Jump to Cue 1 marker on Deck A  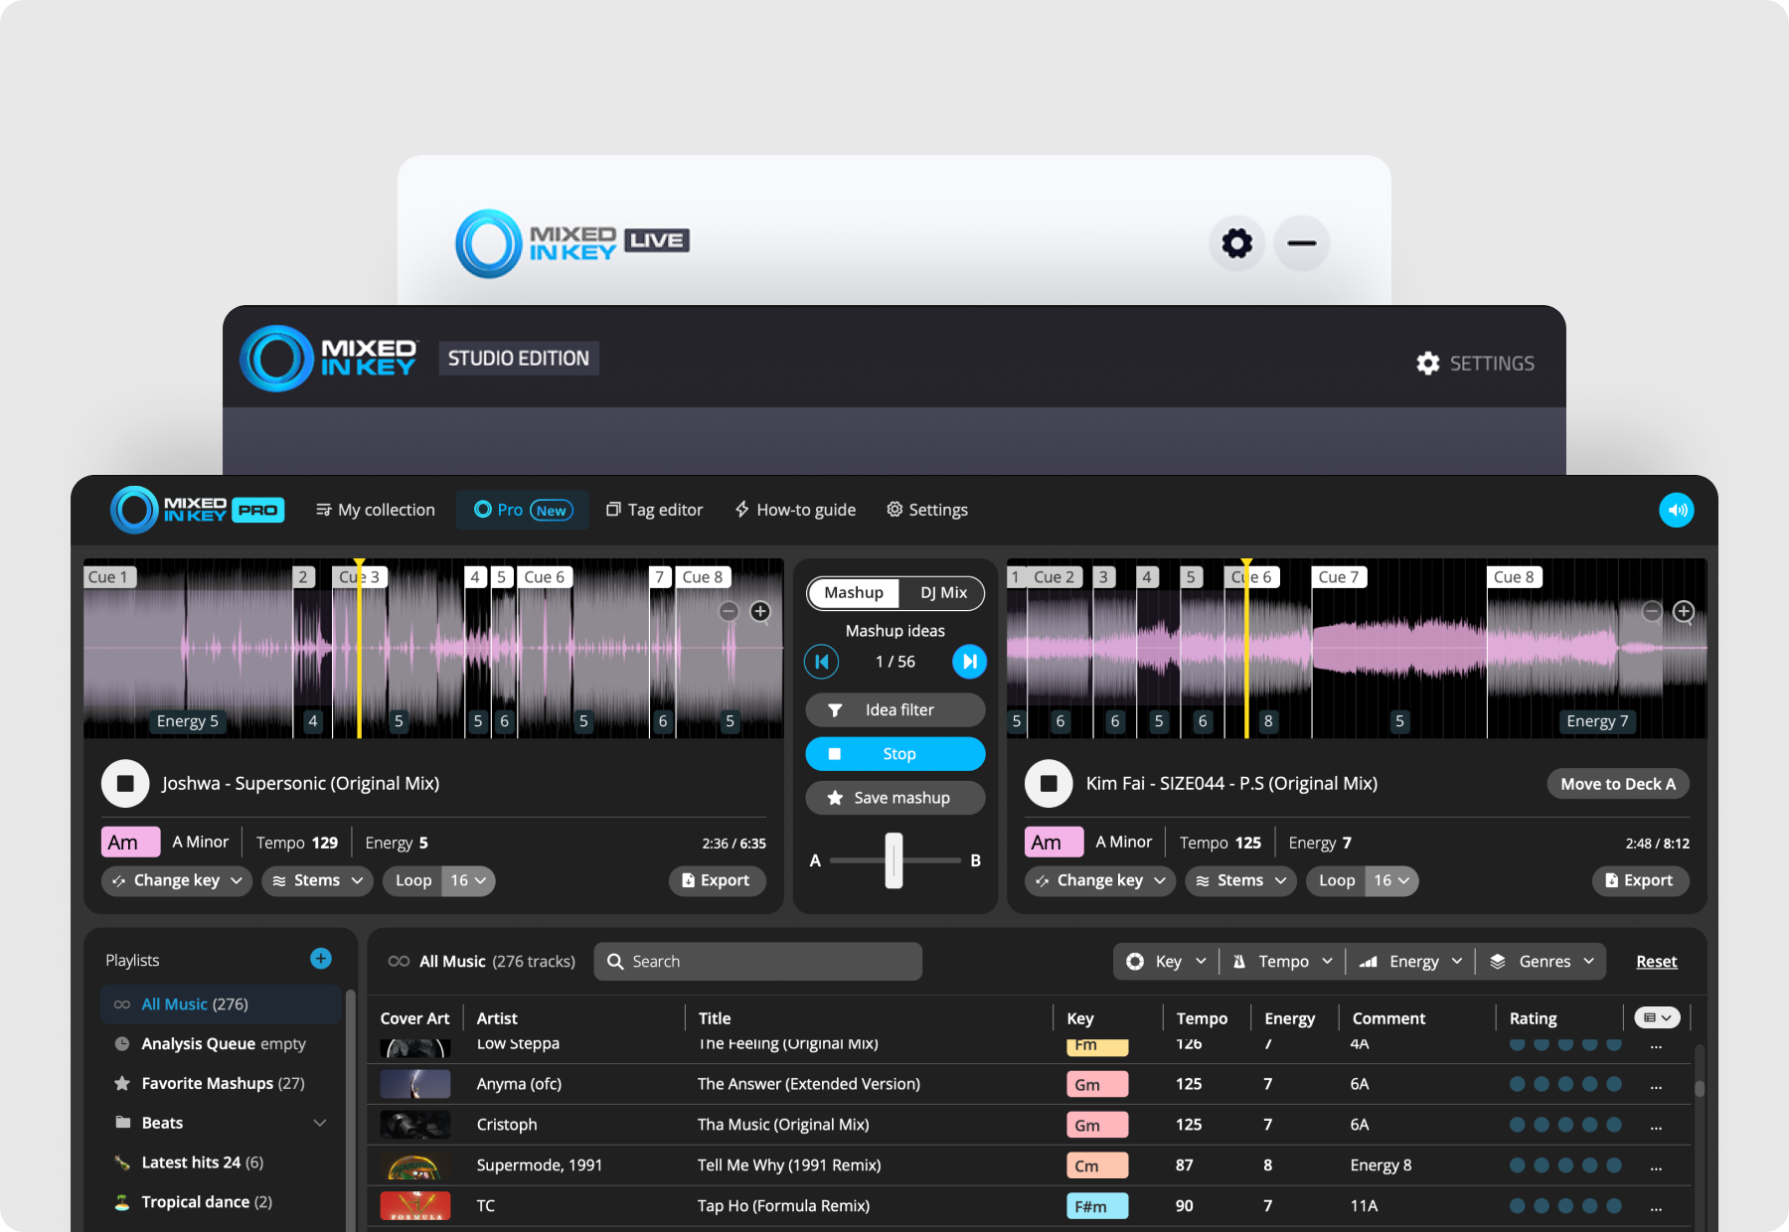tap(109, 577)
